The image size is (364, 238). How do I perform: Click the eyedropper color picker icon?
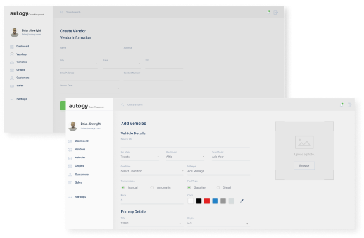click(x=242, y=201)
